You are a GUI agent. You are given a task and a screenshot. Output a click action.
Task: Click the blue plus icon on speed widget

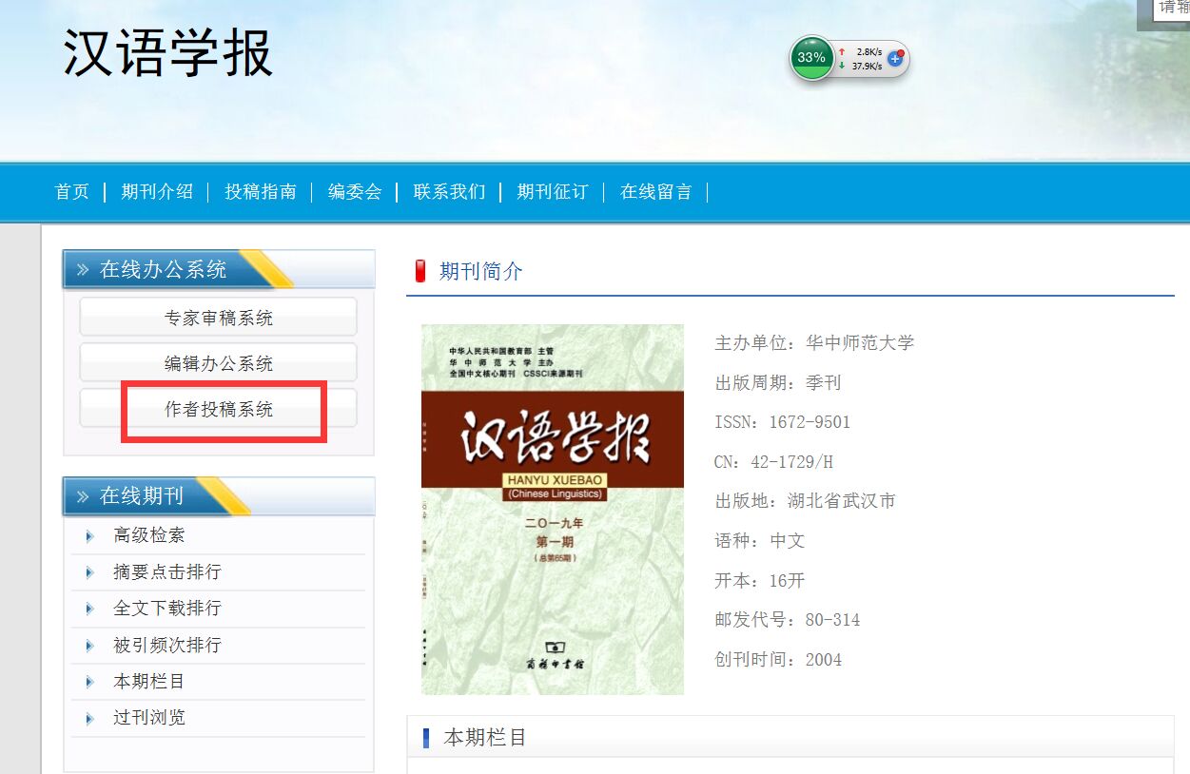click(x=894, y=58)
